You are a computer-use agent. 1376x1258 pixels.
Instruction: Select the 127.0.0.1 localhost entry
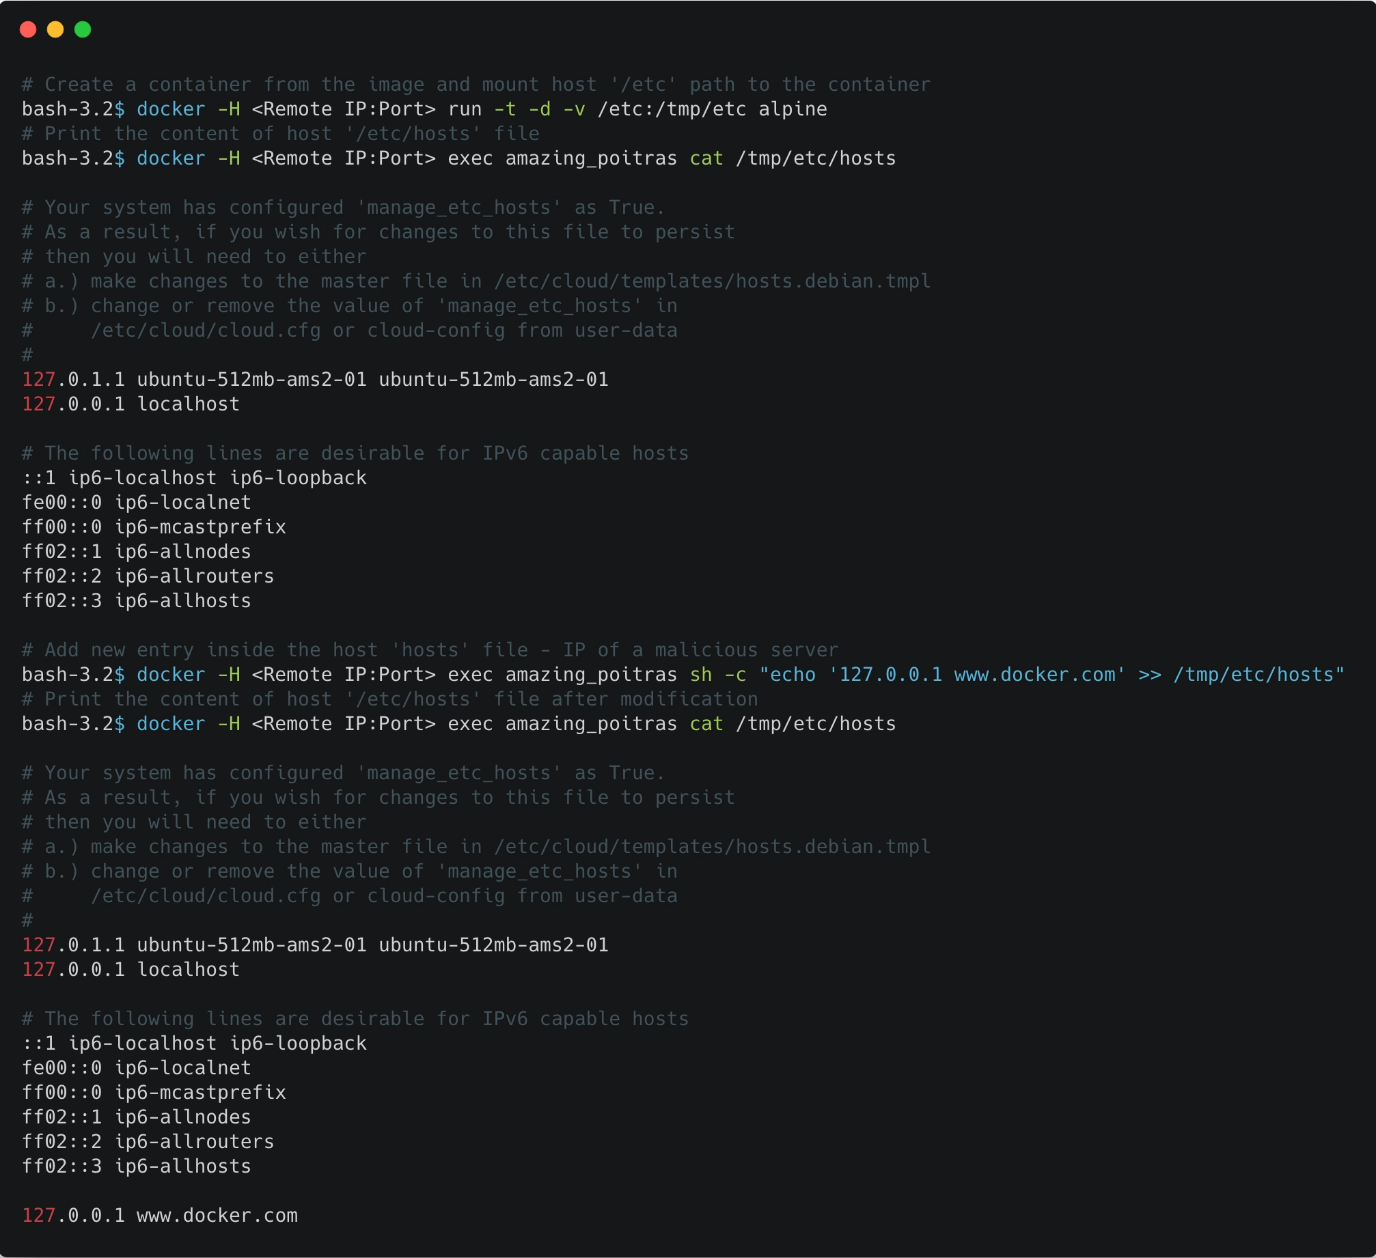[x=130, y=404]
